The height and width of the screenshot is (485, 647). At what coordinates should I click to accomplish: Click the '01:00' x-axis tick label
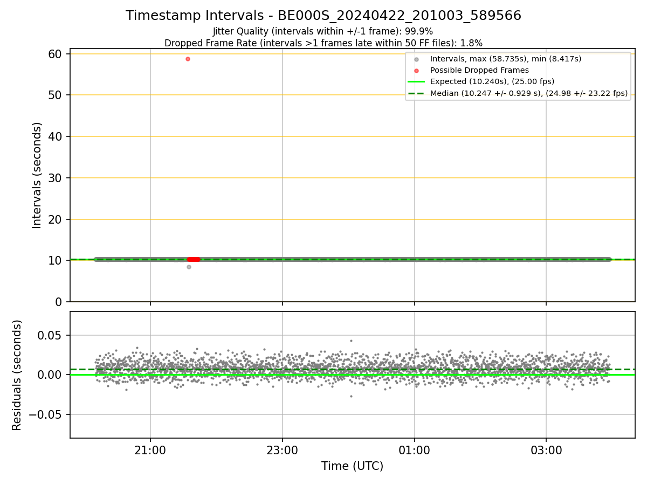coord(414,451)
